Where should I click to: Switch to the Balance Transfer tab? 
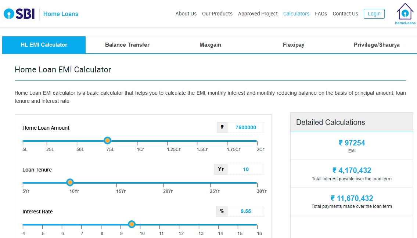[x=127, y=45]
